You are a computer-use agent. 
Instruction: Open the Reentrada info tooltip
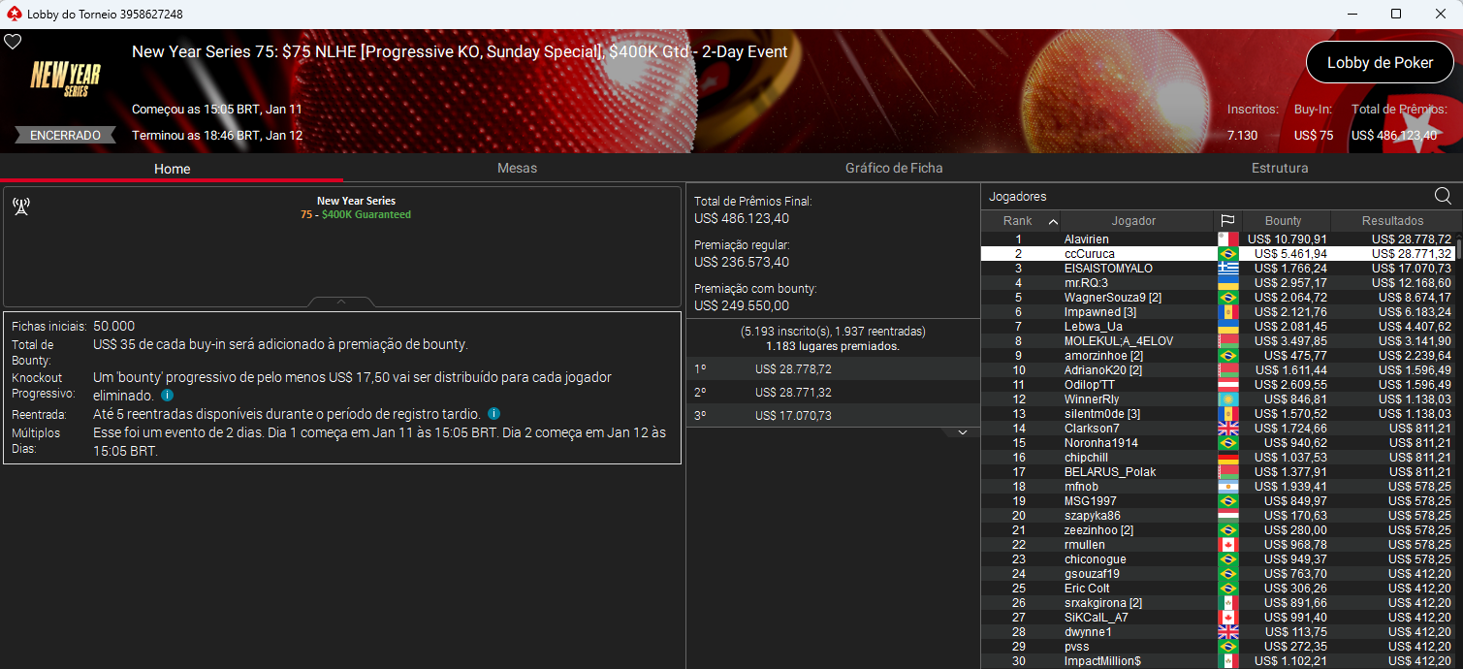click(x=493, y=413)
